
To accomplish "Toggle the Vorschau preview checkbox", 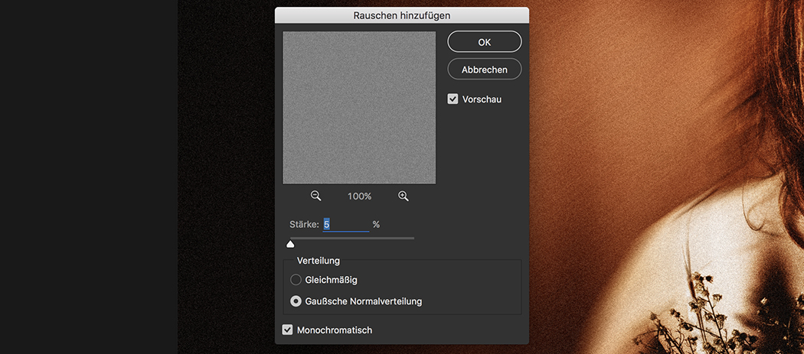I will [453, 99].
